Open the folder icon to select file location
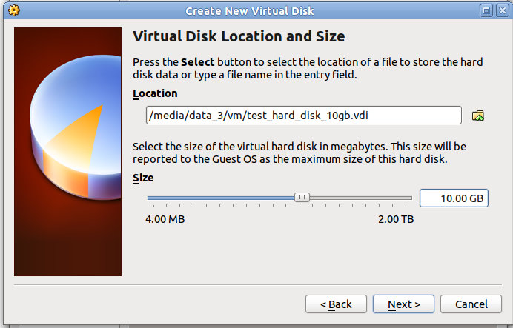This screenshot has height=328, width=513. [x=478, y=116]
